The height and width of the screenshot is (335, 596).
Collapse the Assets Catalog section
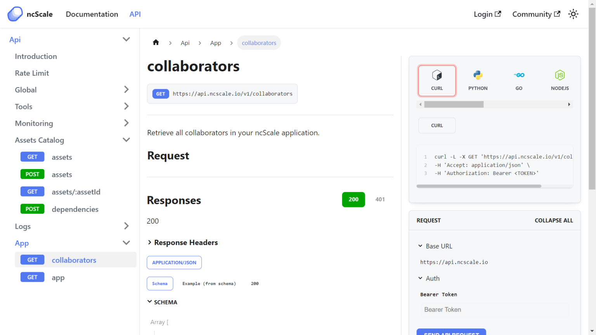tap(126, 140)
